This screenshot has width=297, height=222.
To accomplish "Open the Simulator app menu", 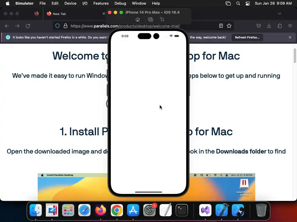I will tap(24, 3).
